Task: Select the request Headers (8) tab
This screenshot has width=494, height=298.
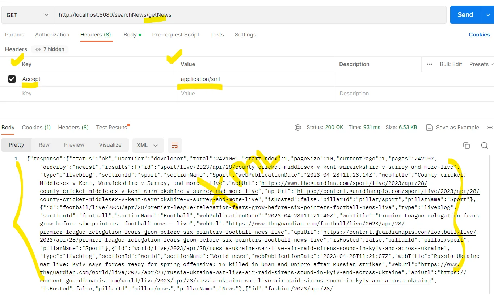Action: coord(96,35)
